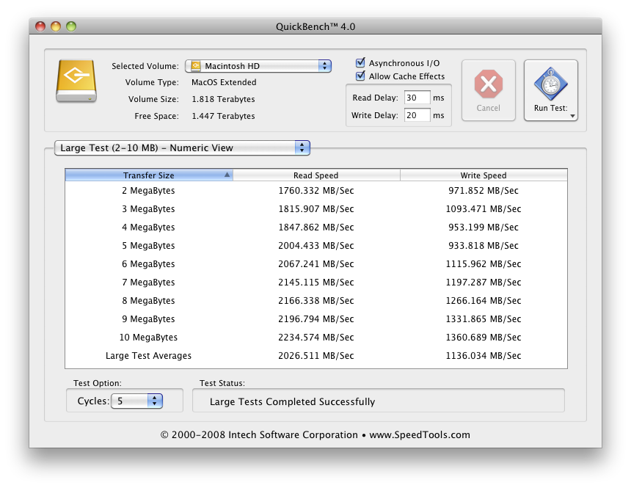Click the Read Delay input field
631x488 pixels.
coord(417,98)
